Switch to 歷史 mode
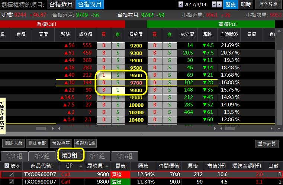Screen dimensions: 283x185 tap(231, 4)
